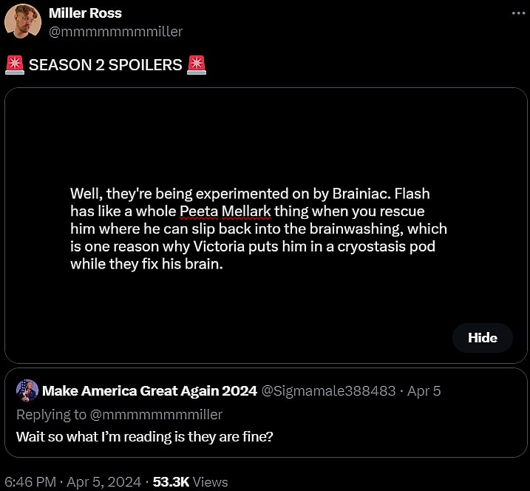View the 53.3K Views count

(x=190, y=481)
